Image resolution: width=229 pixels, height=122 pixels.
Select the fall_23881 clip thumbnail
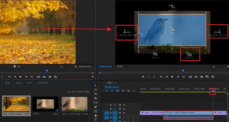point(16,104)
